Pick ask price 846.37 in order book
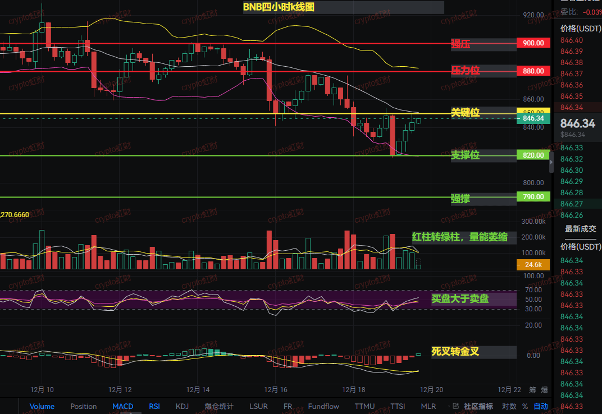This screenshot has width=602, height=414. coord(571,73)
